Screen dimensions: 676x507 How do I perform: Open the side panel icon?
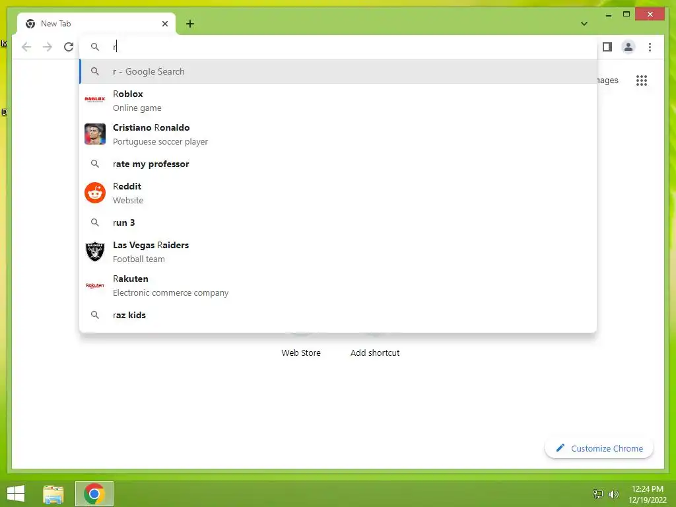point(607,47)
